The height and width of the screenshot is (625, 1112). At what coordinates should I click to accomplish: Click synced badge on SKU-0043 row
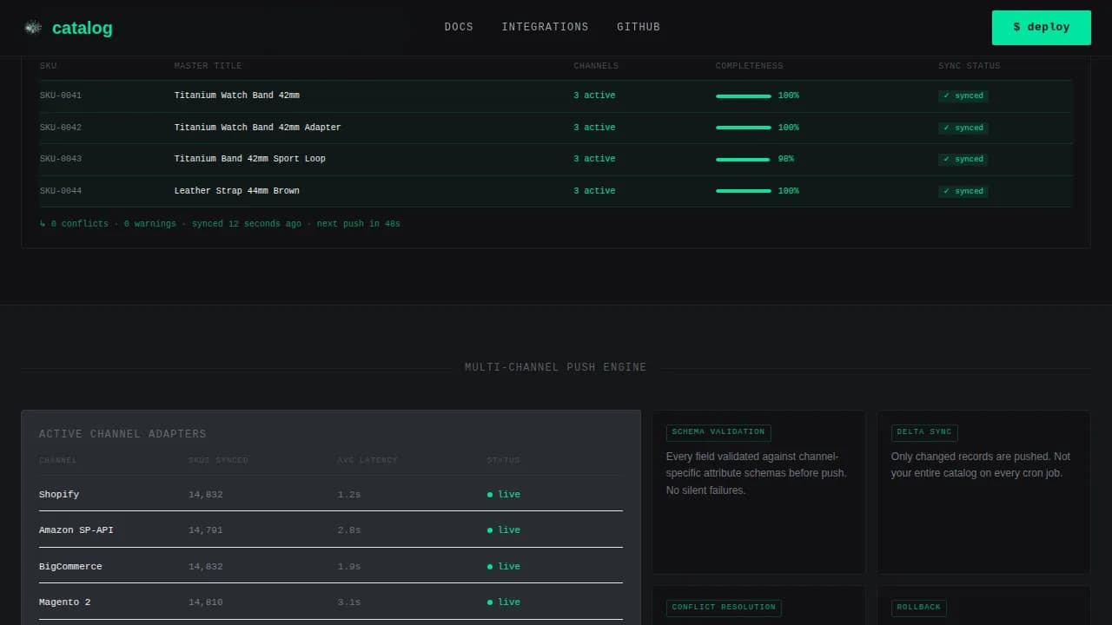(x=963, y=160)
